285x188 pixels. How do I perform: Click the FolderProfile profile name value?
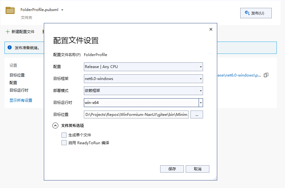[x=96, y=54]
